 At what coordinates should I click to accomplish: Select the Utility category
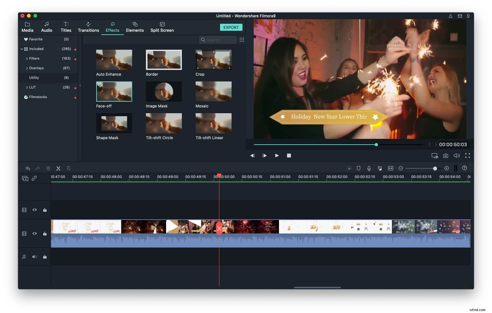33,78
